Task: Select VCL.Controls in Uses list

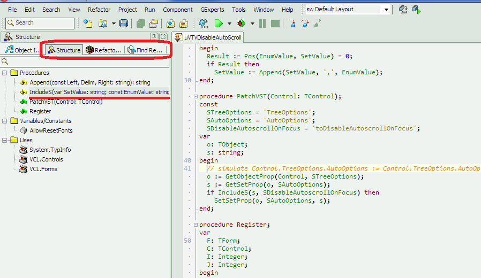Action: (x=46, y=159)
